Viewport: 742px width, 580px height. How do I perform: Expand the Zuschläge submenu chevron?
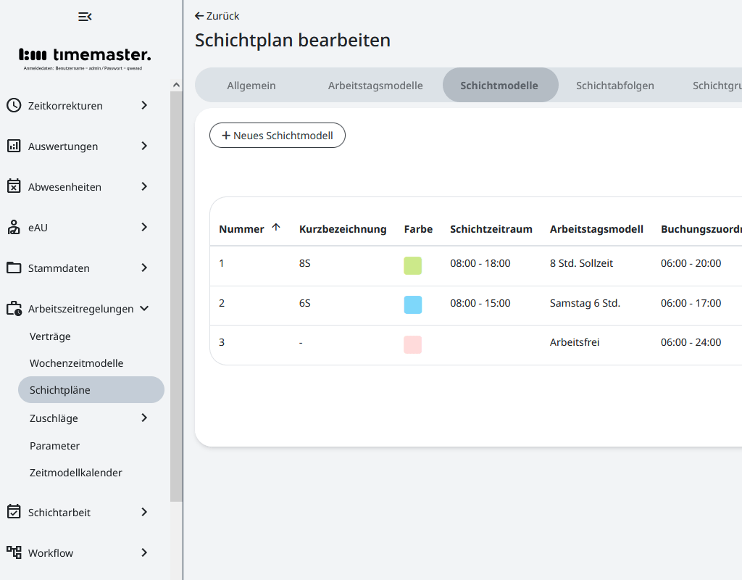point(144,418)
